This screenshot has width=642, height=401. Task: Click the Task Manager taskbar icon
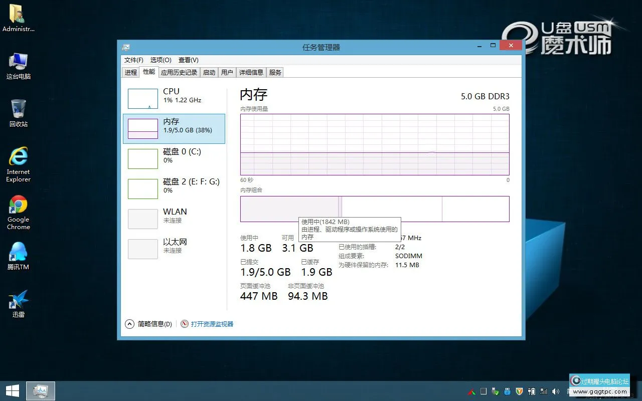pos(40,390)
